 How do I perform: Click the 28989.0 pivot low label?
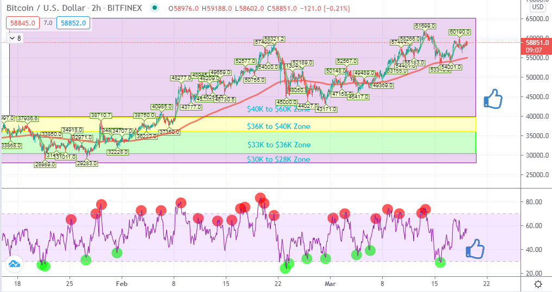[x=45, y=165]
